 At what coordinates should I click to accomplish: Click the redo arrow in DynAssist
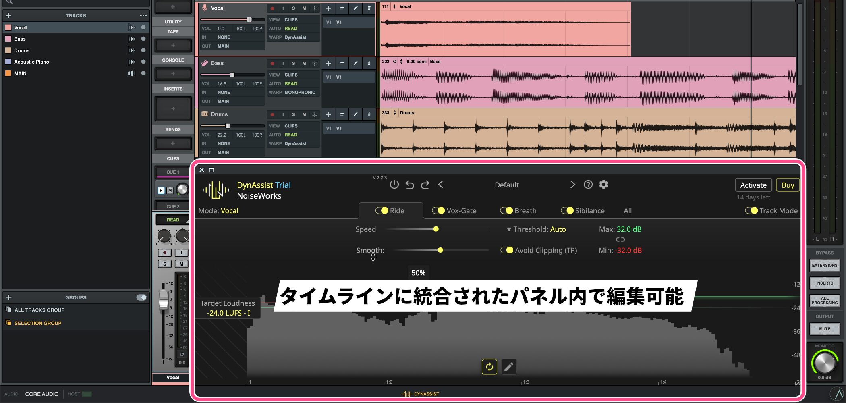tap(425, 185)
